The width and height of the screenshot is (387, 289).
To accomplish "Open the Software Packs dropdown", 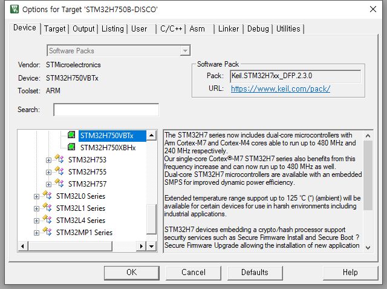I will coord(185,51).
